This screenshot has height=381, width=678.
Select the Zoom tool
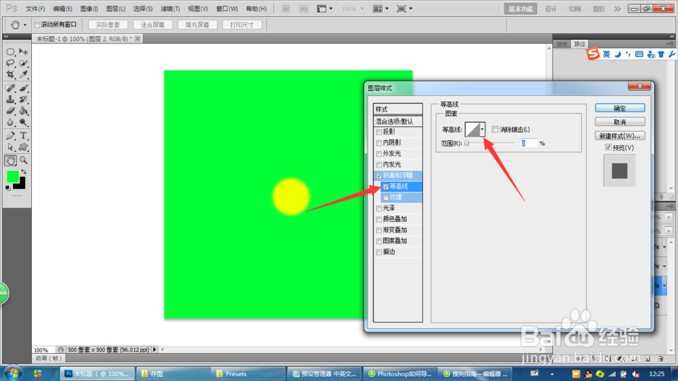23,161
